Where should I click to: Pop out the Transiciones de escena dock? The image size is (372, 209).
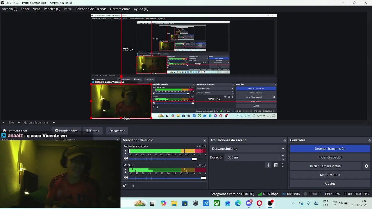(284, 140)
